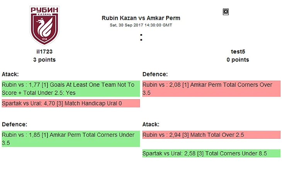Click the 0 points score label
This screenshot has height=186, width=282.
238,60
